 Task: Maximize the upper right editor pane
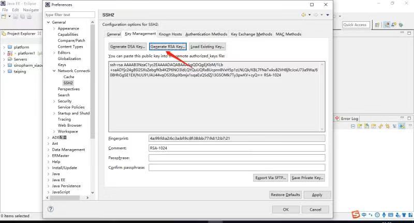tap(409, 33)
